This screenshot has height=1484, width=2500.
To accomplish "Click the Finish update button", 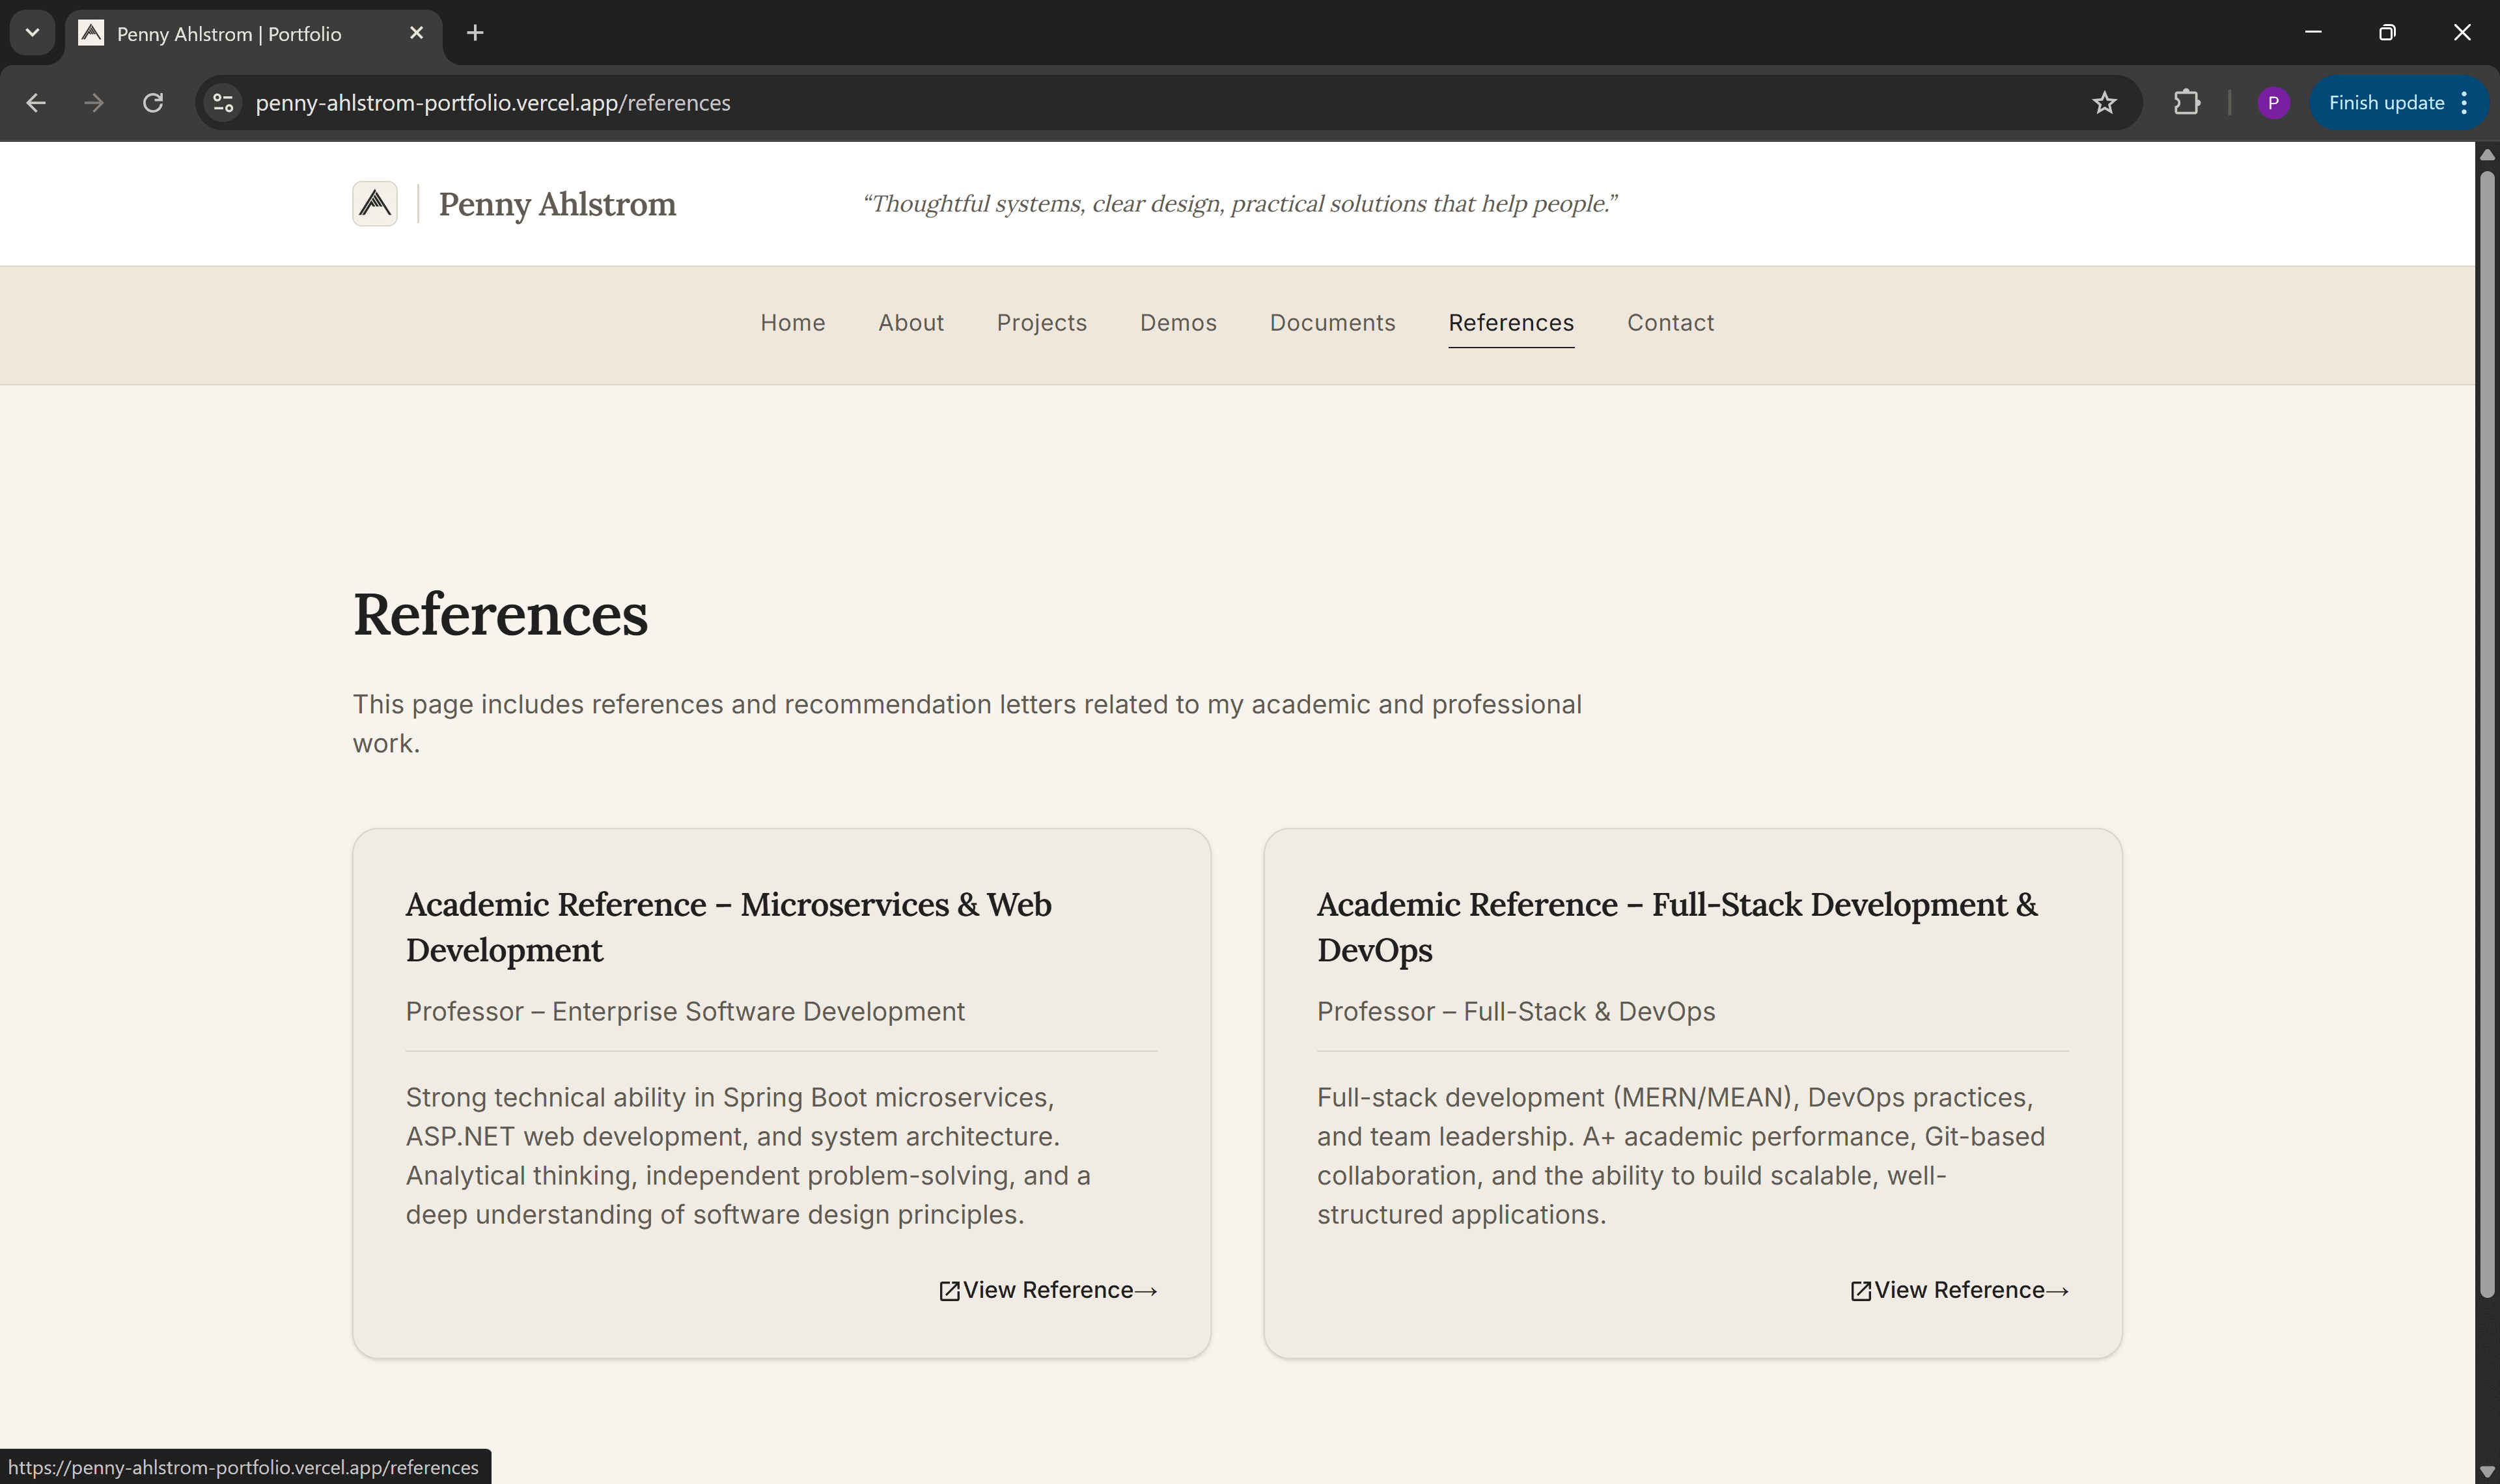I will pos(2385,102).
